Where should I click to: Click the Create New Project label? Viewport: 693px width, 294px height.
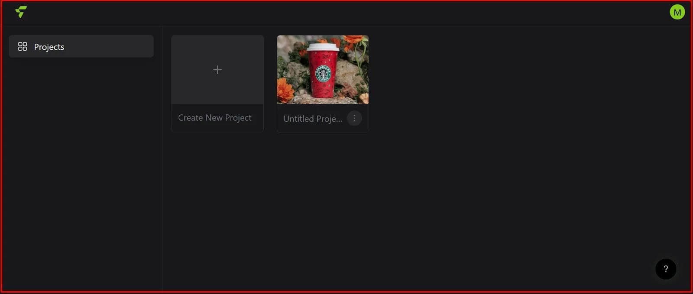(x=214, y=118)
